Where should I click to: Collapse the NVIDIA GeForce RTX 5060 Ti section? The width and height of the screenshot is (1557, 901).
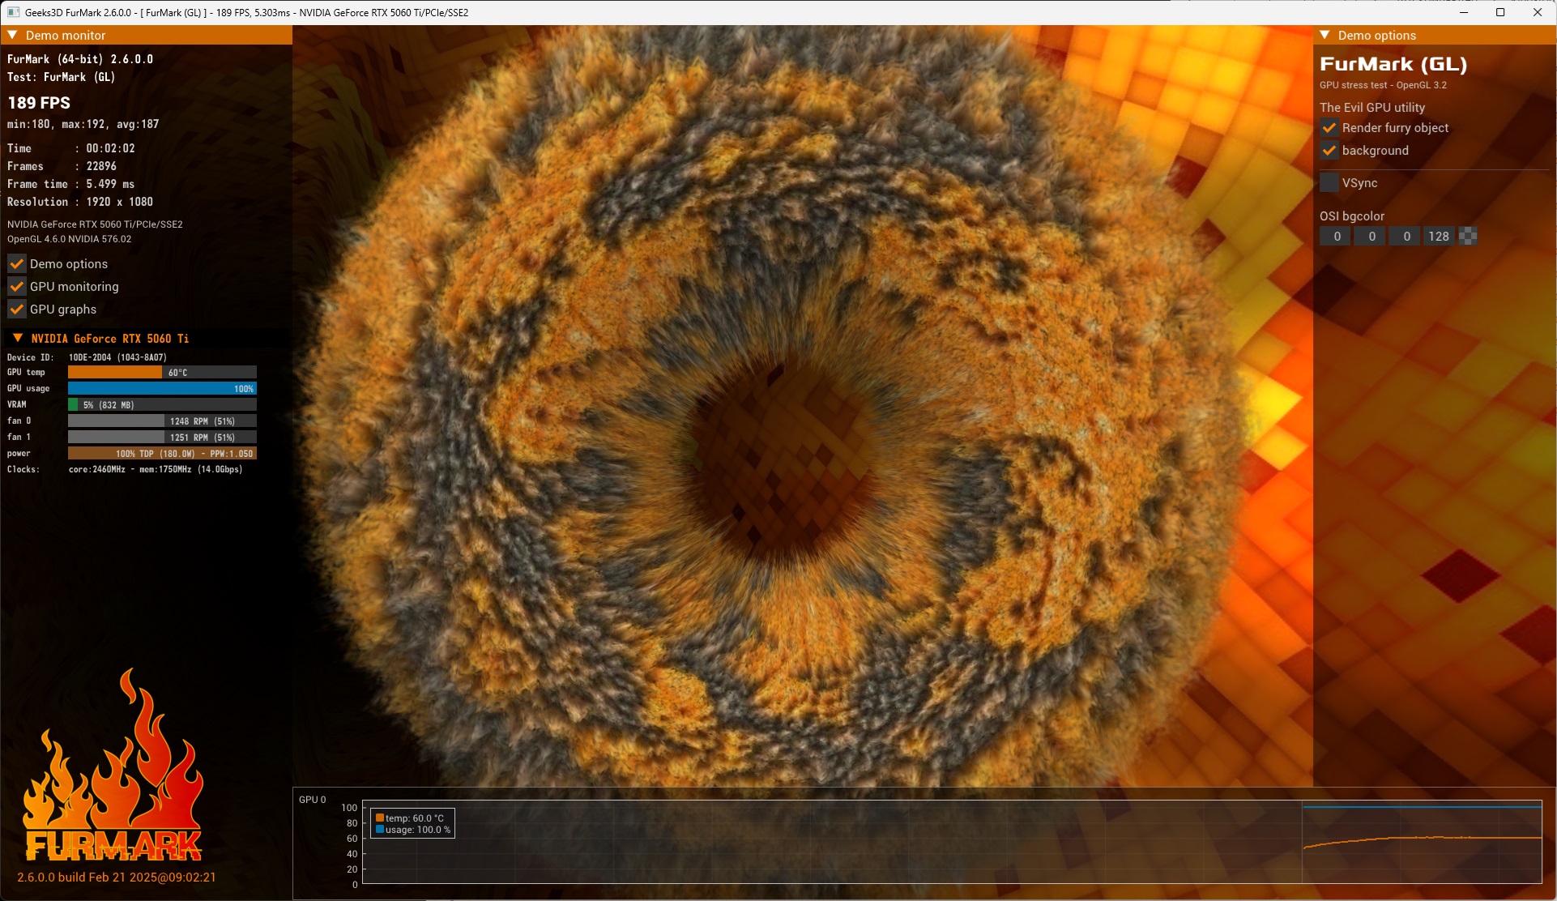[x=18, y=338]
